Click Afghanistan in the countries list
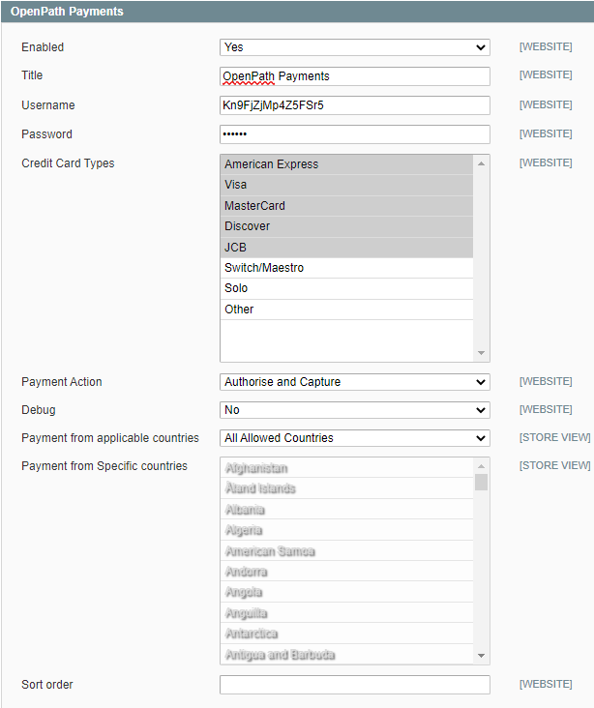594x708 pixels. (x=346, y=468)
